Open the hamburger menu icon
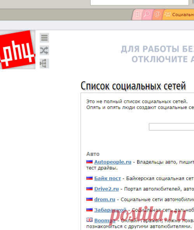Viewport: 194px width, 230px height. (44, 38)
